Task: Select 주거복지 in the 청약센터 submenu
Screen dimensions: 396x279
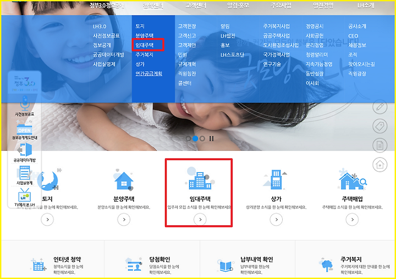Action: [145, 55]
